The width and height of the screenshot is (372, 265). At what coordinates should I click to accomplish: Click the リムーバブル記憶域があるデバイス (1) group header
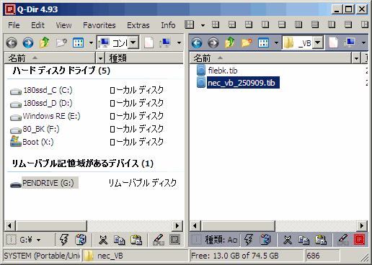83,163
